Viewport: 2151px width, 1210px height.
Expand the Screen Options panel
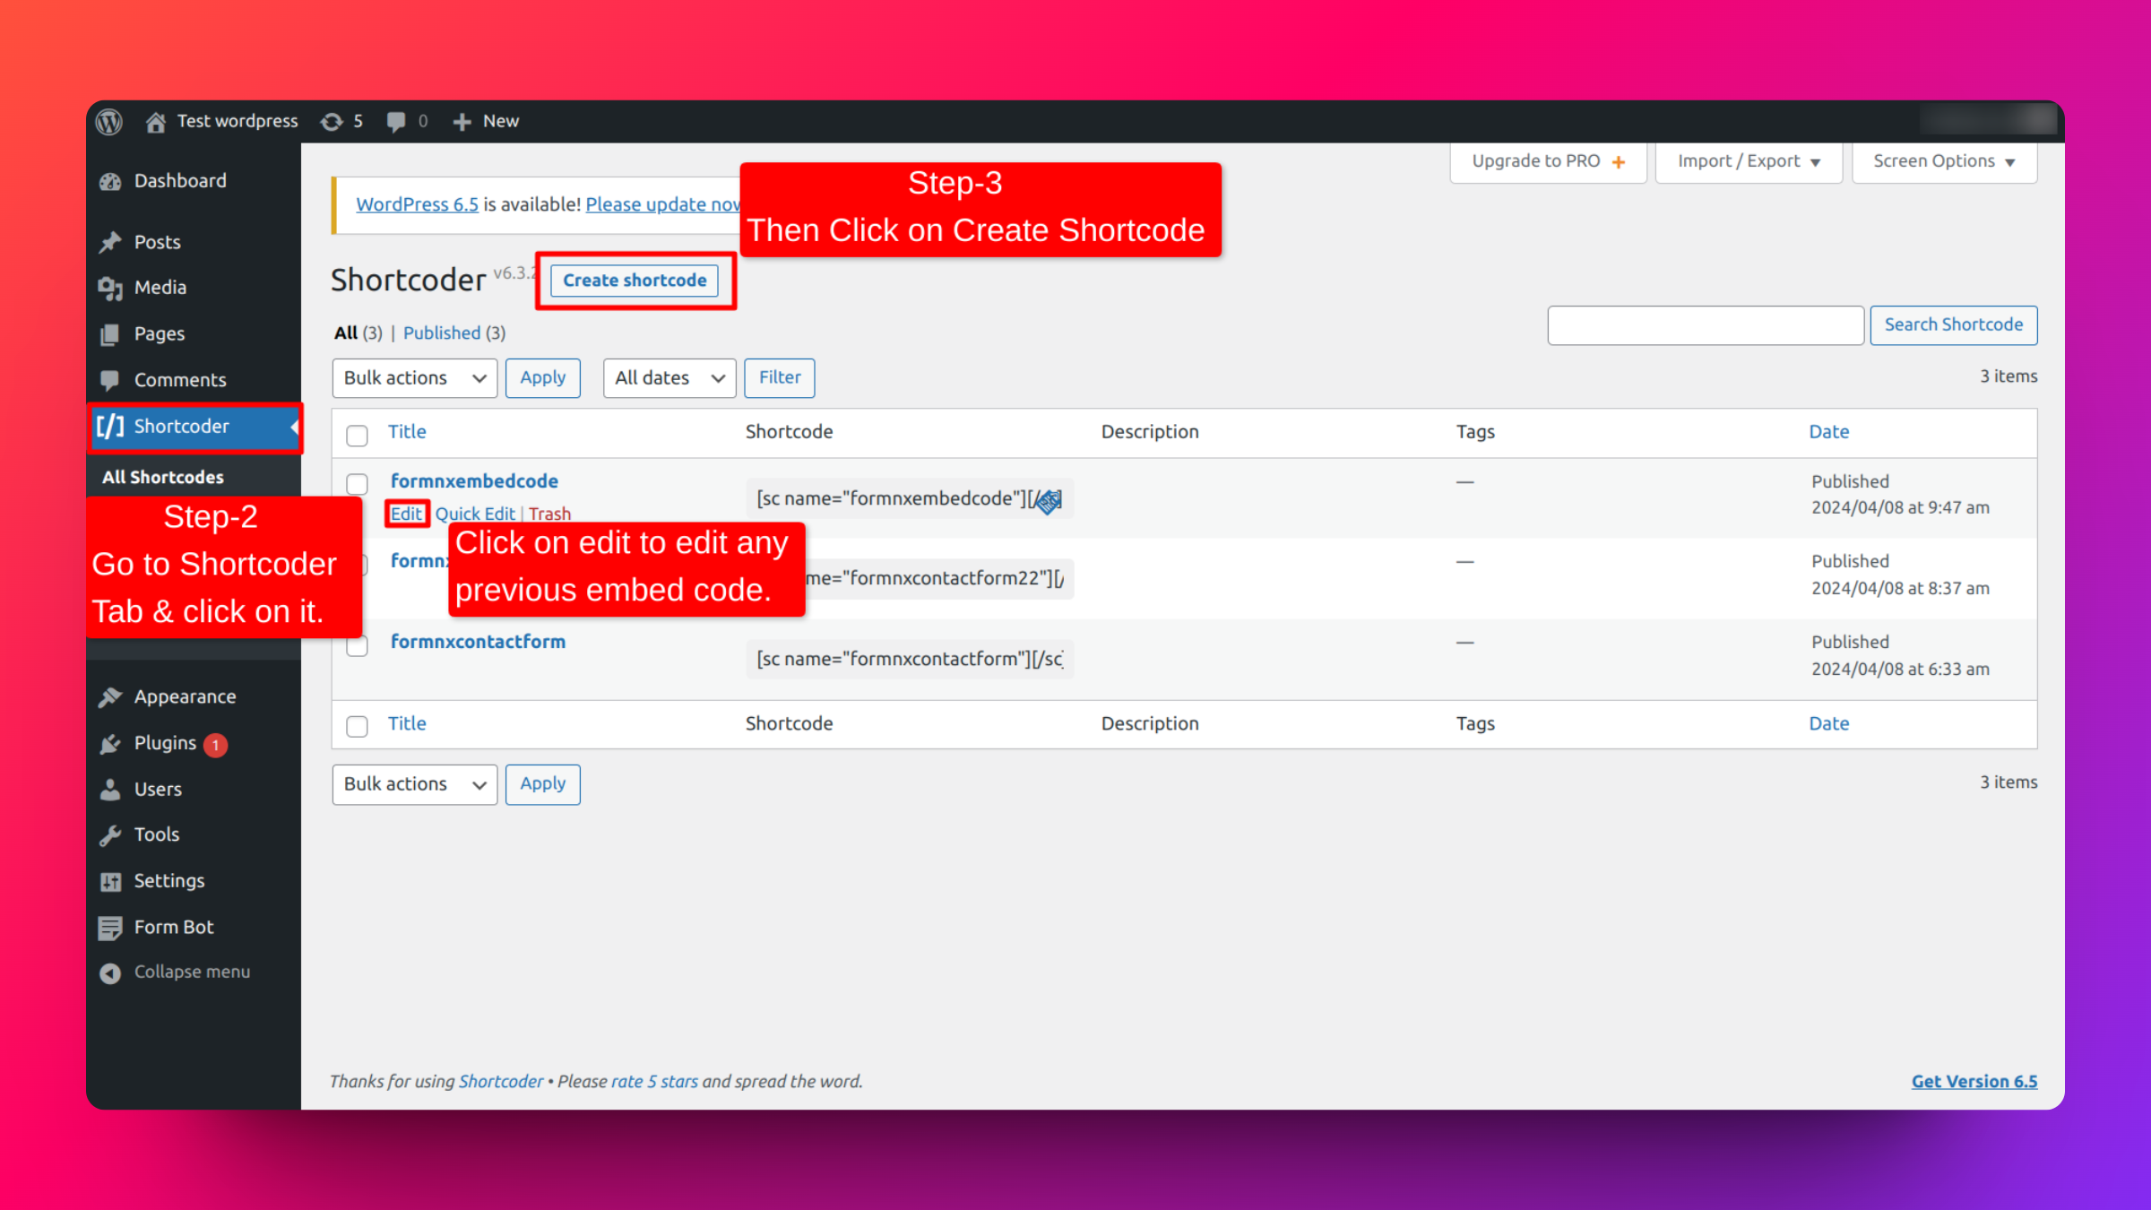1944,161
